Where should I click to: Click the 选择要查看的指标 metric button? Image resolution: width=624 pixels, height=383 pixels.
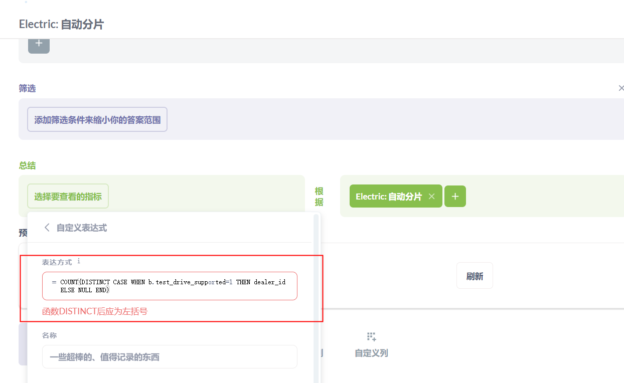(x=68, y=196)
